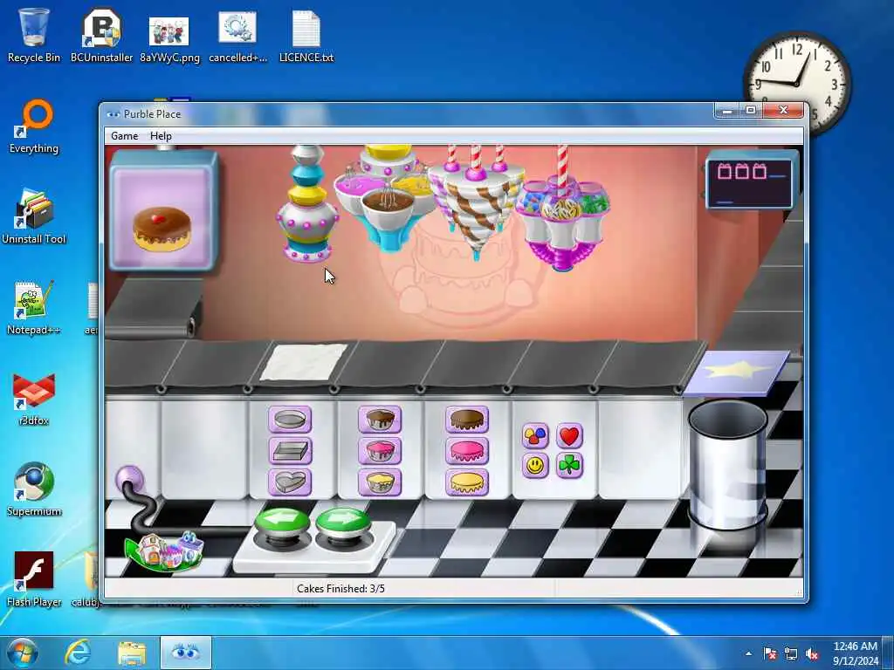This screenshot has height=670, width=894.
Task: Add the green clover decoration
Action: tap(569, 466)
